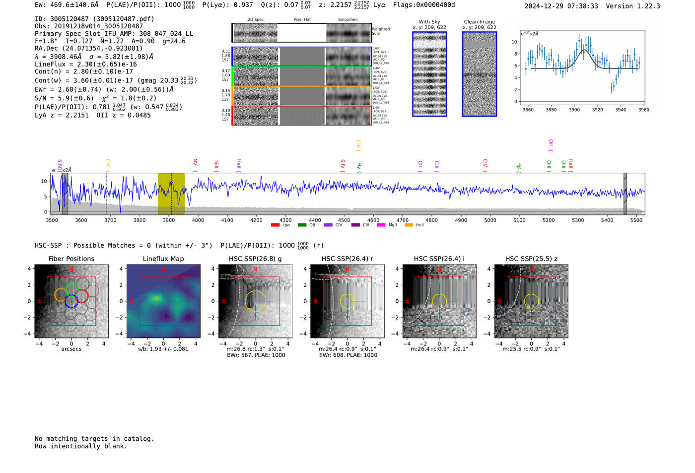Click the timestamp 2024-12-29 07:38:33
This screenshot has width=695, height=473.
tap(561, 6)
